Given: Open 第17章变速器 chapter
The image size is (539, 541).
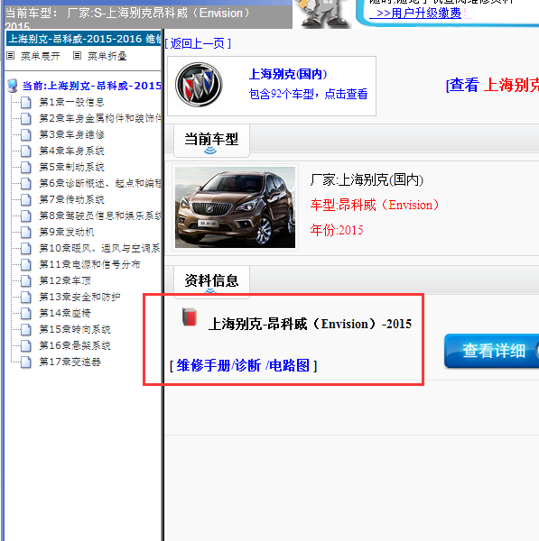Looking at the screenshot, I should point(70,362).
